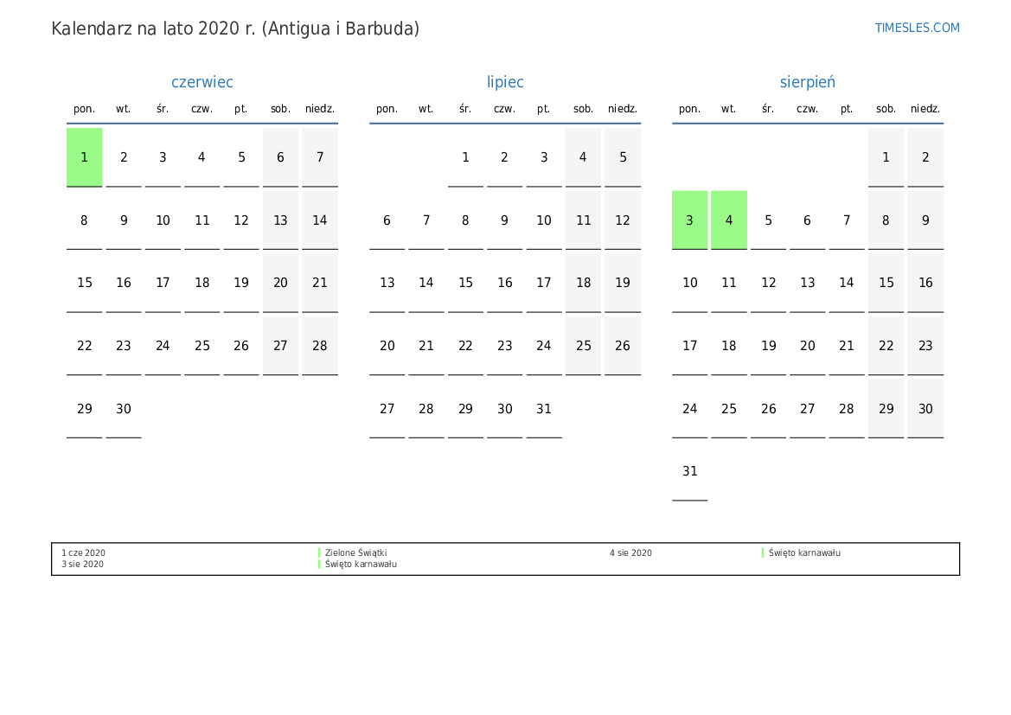
Task: Select 30 in the czerwiec calendar
Action: pyautogui.click(x=124, y=409)
